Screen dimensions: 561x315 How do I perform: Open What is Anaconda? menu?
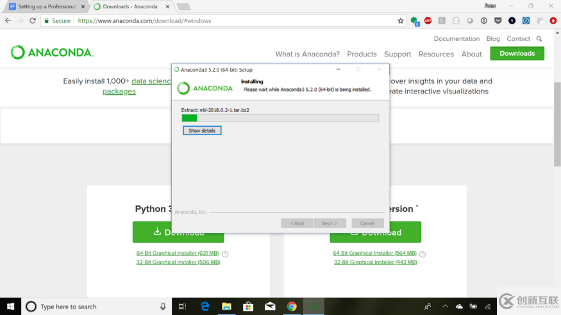pos(307,54)
